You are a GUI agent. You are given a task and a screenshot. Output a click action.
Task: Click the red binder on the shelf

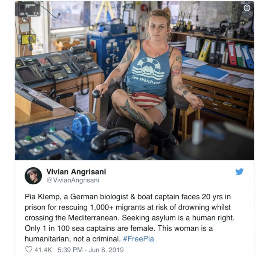[x=232, y=54]
